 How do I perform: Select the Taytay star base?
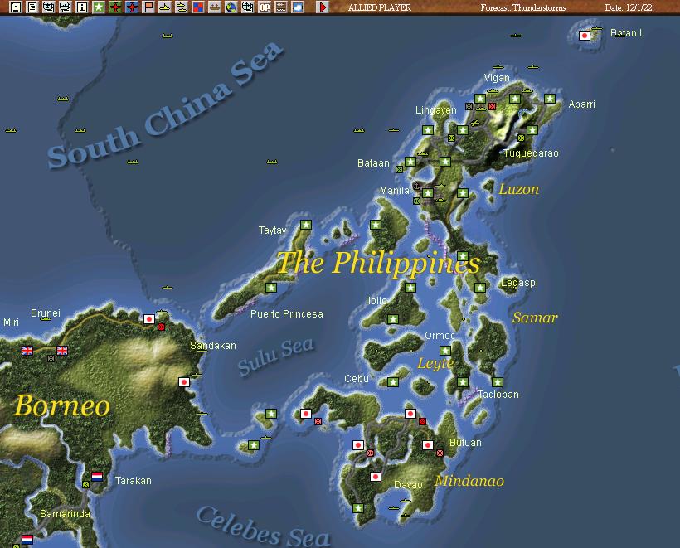pyautogui.click(x=306, y=225)
